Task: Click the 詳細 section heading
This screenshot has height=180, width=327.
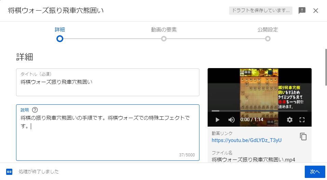Action: coord(25,57)
